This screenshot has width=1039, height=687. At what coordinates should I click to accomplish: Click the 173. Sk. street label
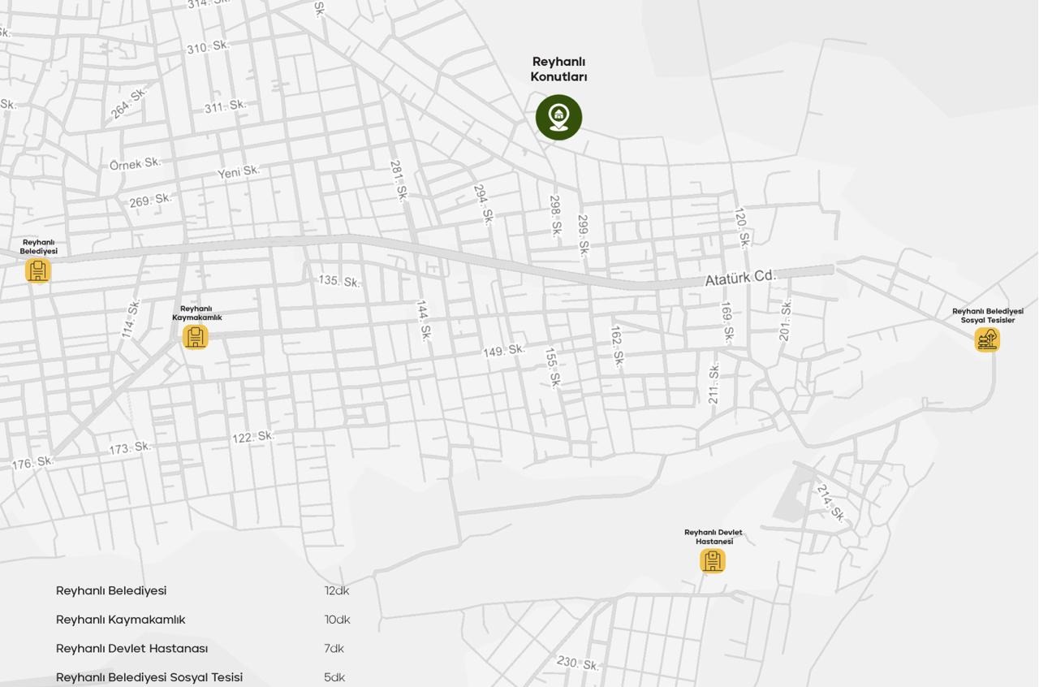(130, 447)
